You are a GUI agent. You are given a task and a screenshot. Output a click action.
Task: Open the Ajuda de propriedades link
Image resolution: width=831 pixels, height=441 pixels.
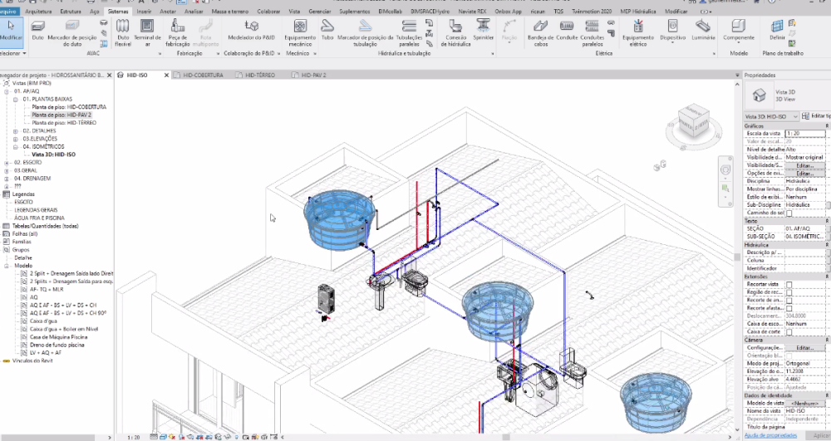click(770, 435)
